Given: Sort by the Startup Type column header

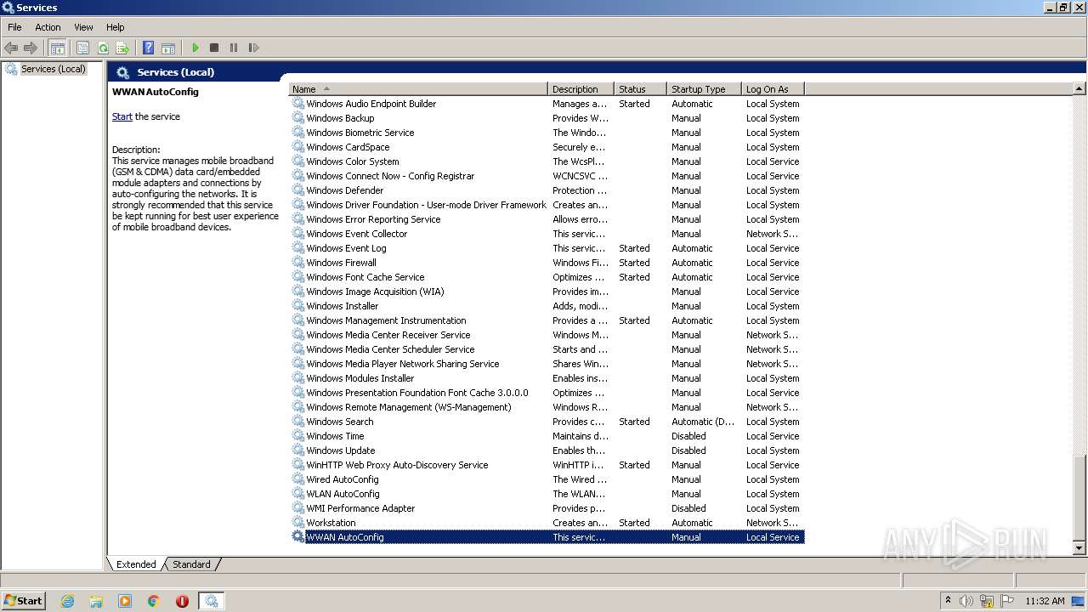Looking at the screenshot, I should [704, 89].
